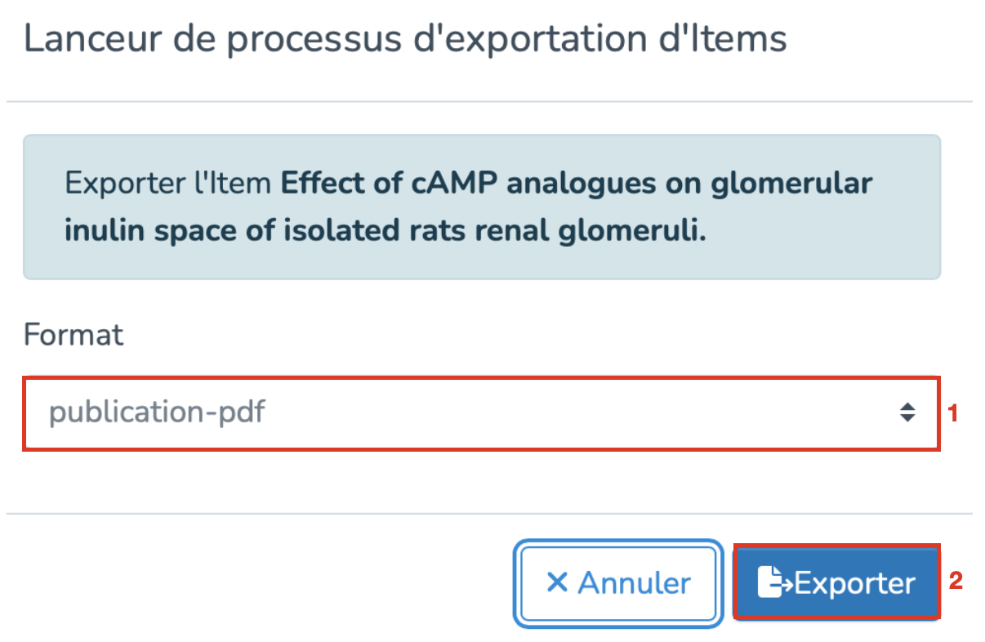Click the "Exporter l'Item" text in the alert
The height and width of the screenshot is (642, 985).
(x=168, y=182)
